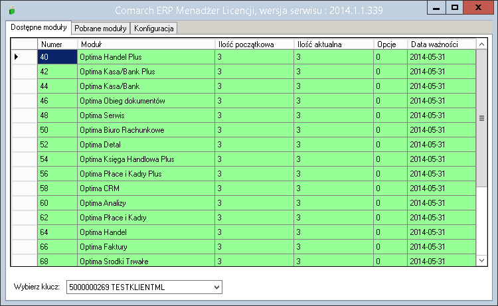
Task: Click number cell 52
Action: coord(58,145)
